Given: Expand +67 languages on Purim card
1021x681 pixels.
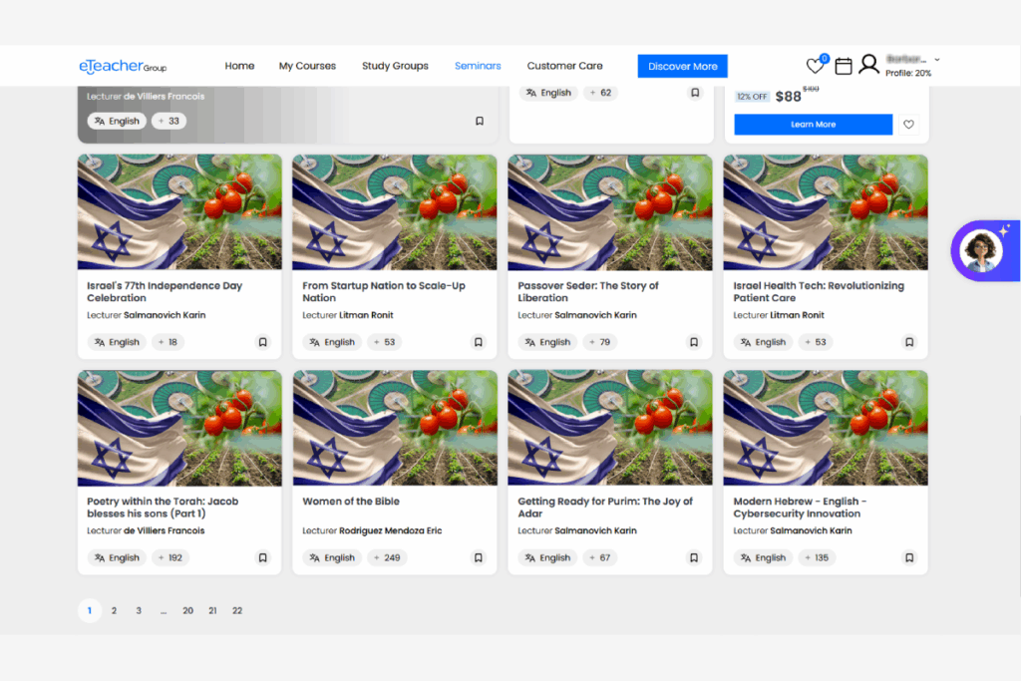Looking at the screenshot, I should pyautogui.click(x=600, y=557).
